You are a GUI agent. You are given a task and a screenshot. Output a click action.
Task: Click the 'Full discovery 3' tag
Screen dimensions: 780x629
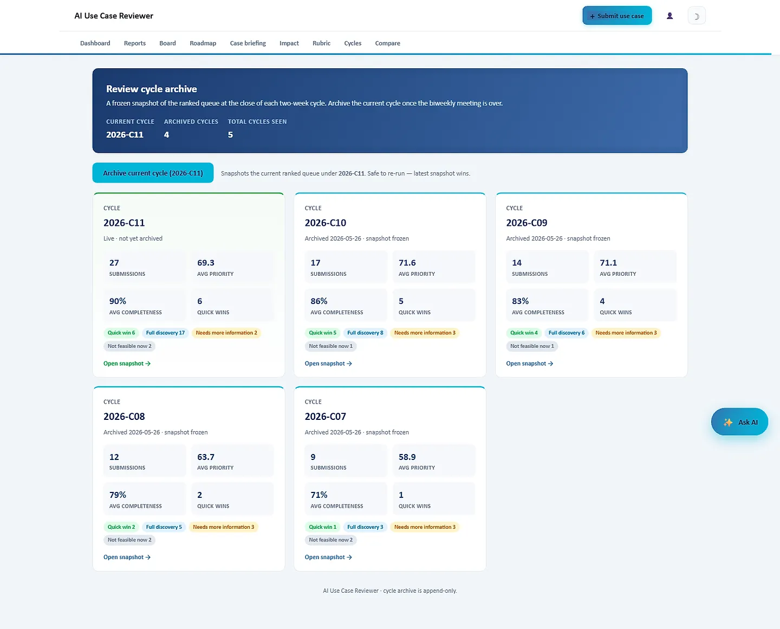tap(365, 527)
